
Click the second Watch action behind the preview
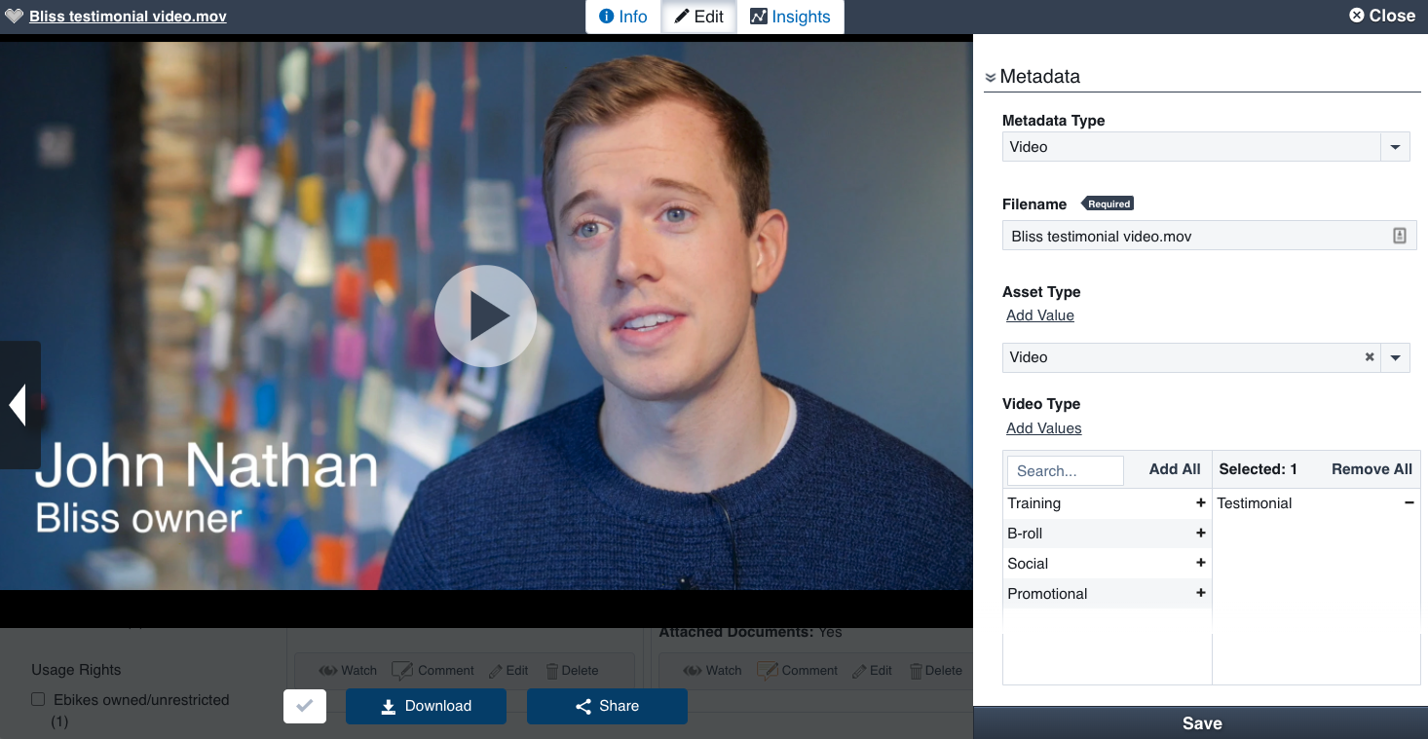click(x=712, y=670)
